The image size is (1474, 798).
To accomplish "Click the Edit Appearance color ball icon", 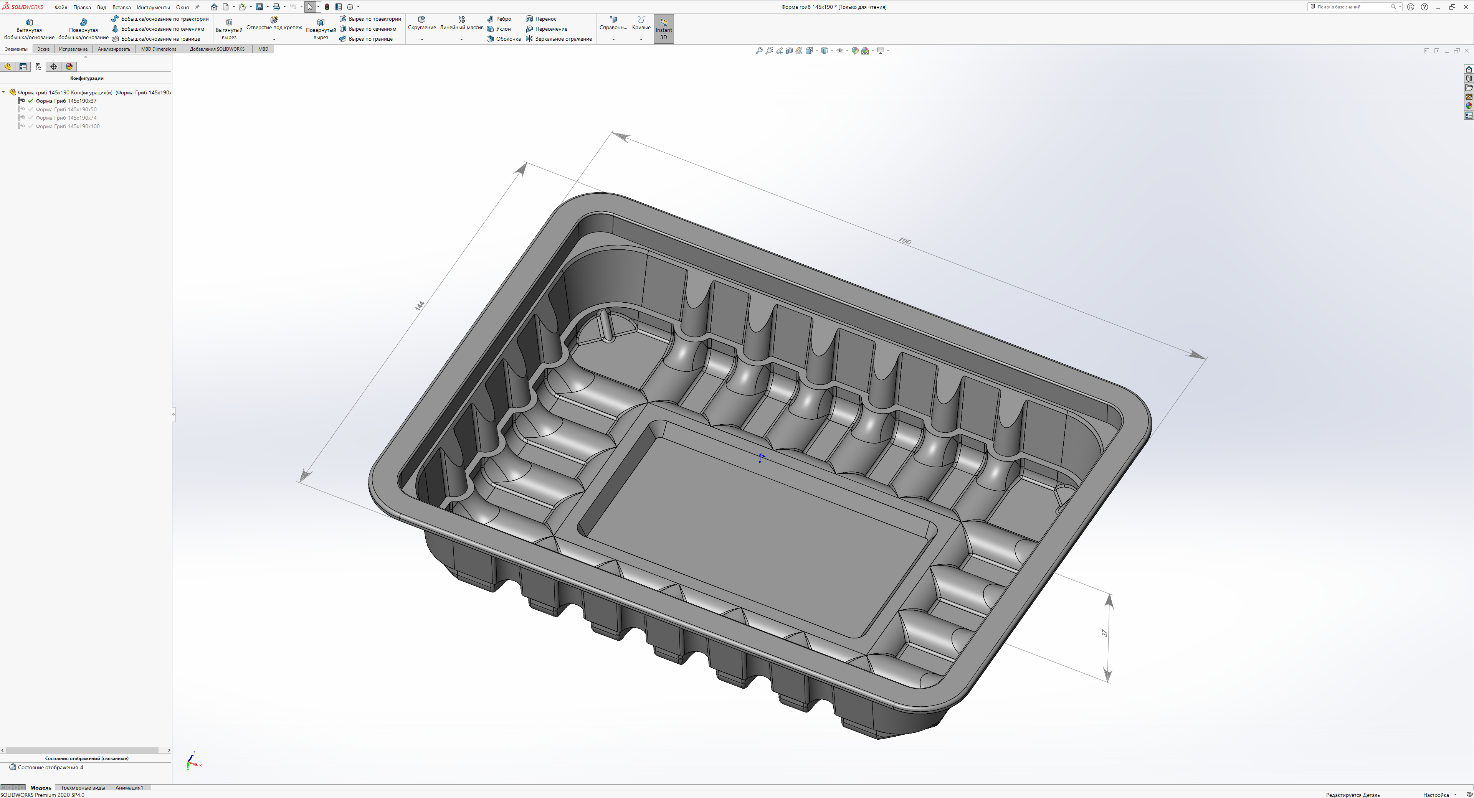I will [854, 51].
